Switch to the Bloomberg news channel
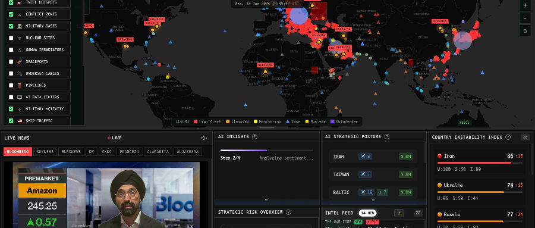 (18, 151)
